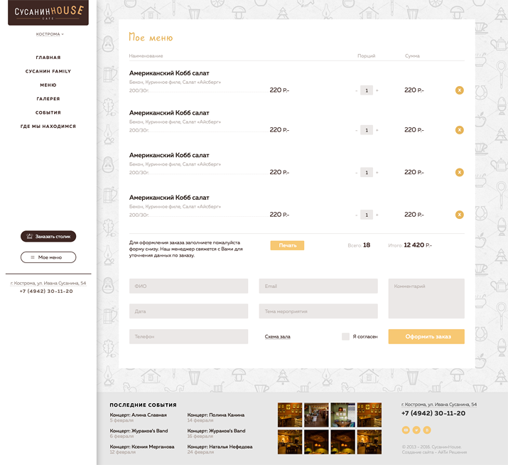The width and height of the screenshot is (508, 465).
Task: Open the Галерея menu item
Action: 48,99
